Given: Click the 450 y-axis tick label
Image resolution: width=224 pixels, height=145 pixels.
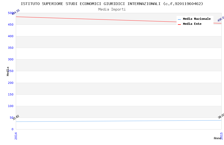Looking at the screenshot, I should click(11, 25).
